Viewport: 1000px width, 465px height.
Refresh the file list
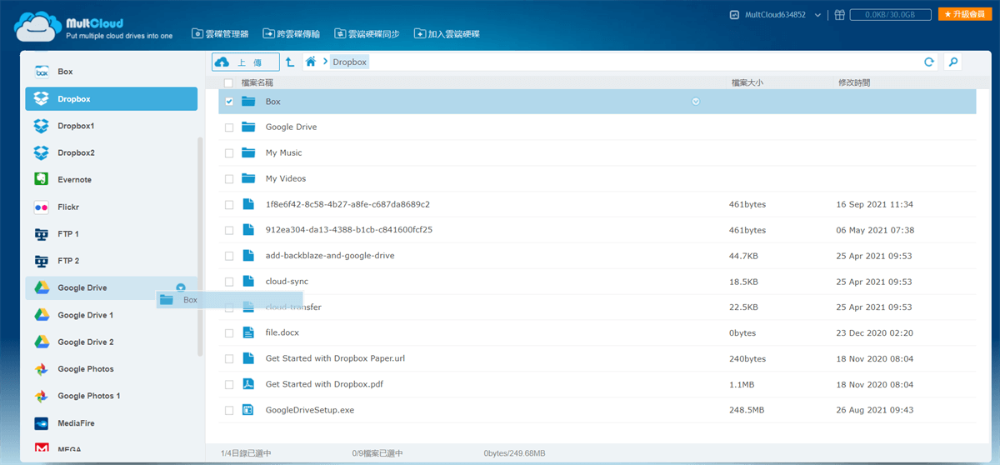pos(929,62)
